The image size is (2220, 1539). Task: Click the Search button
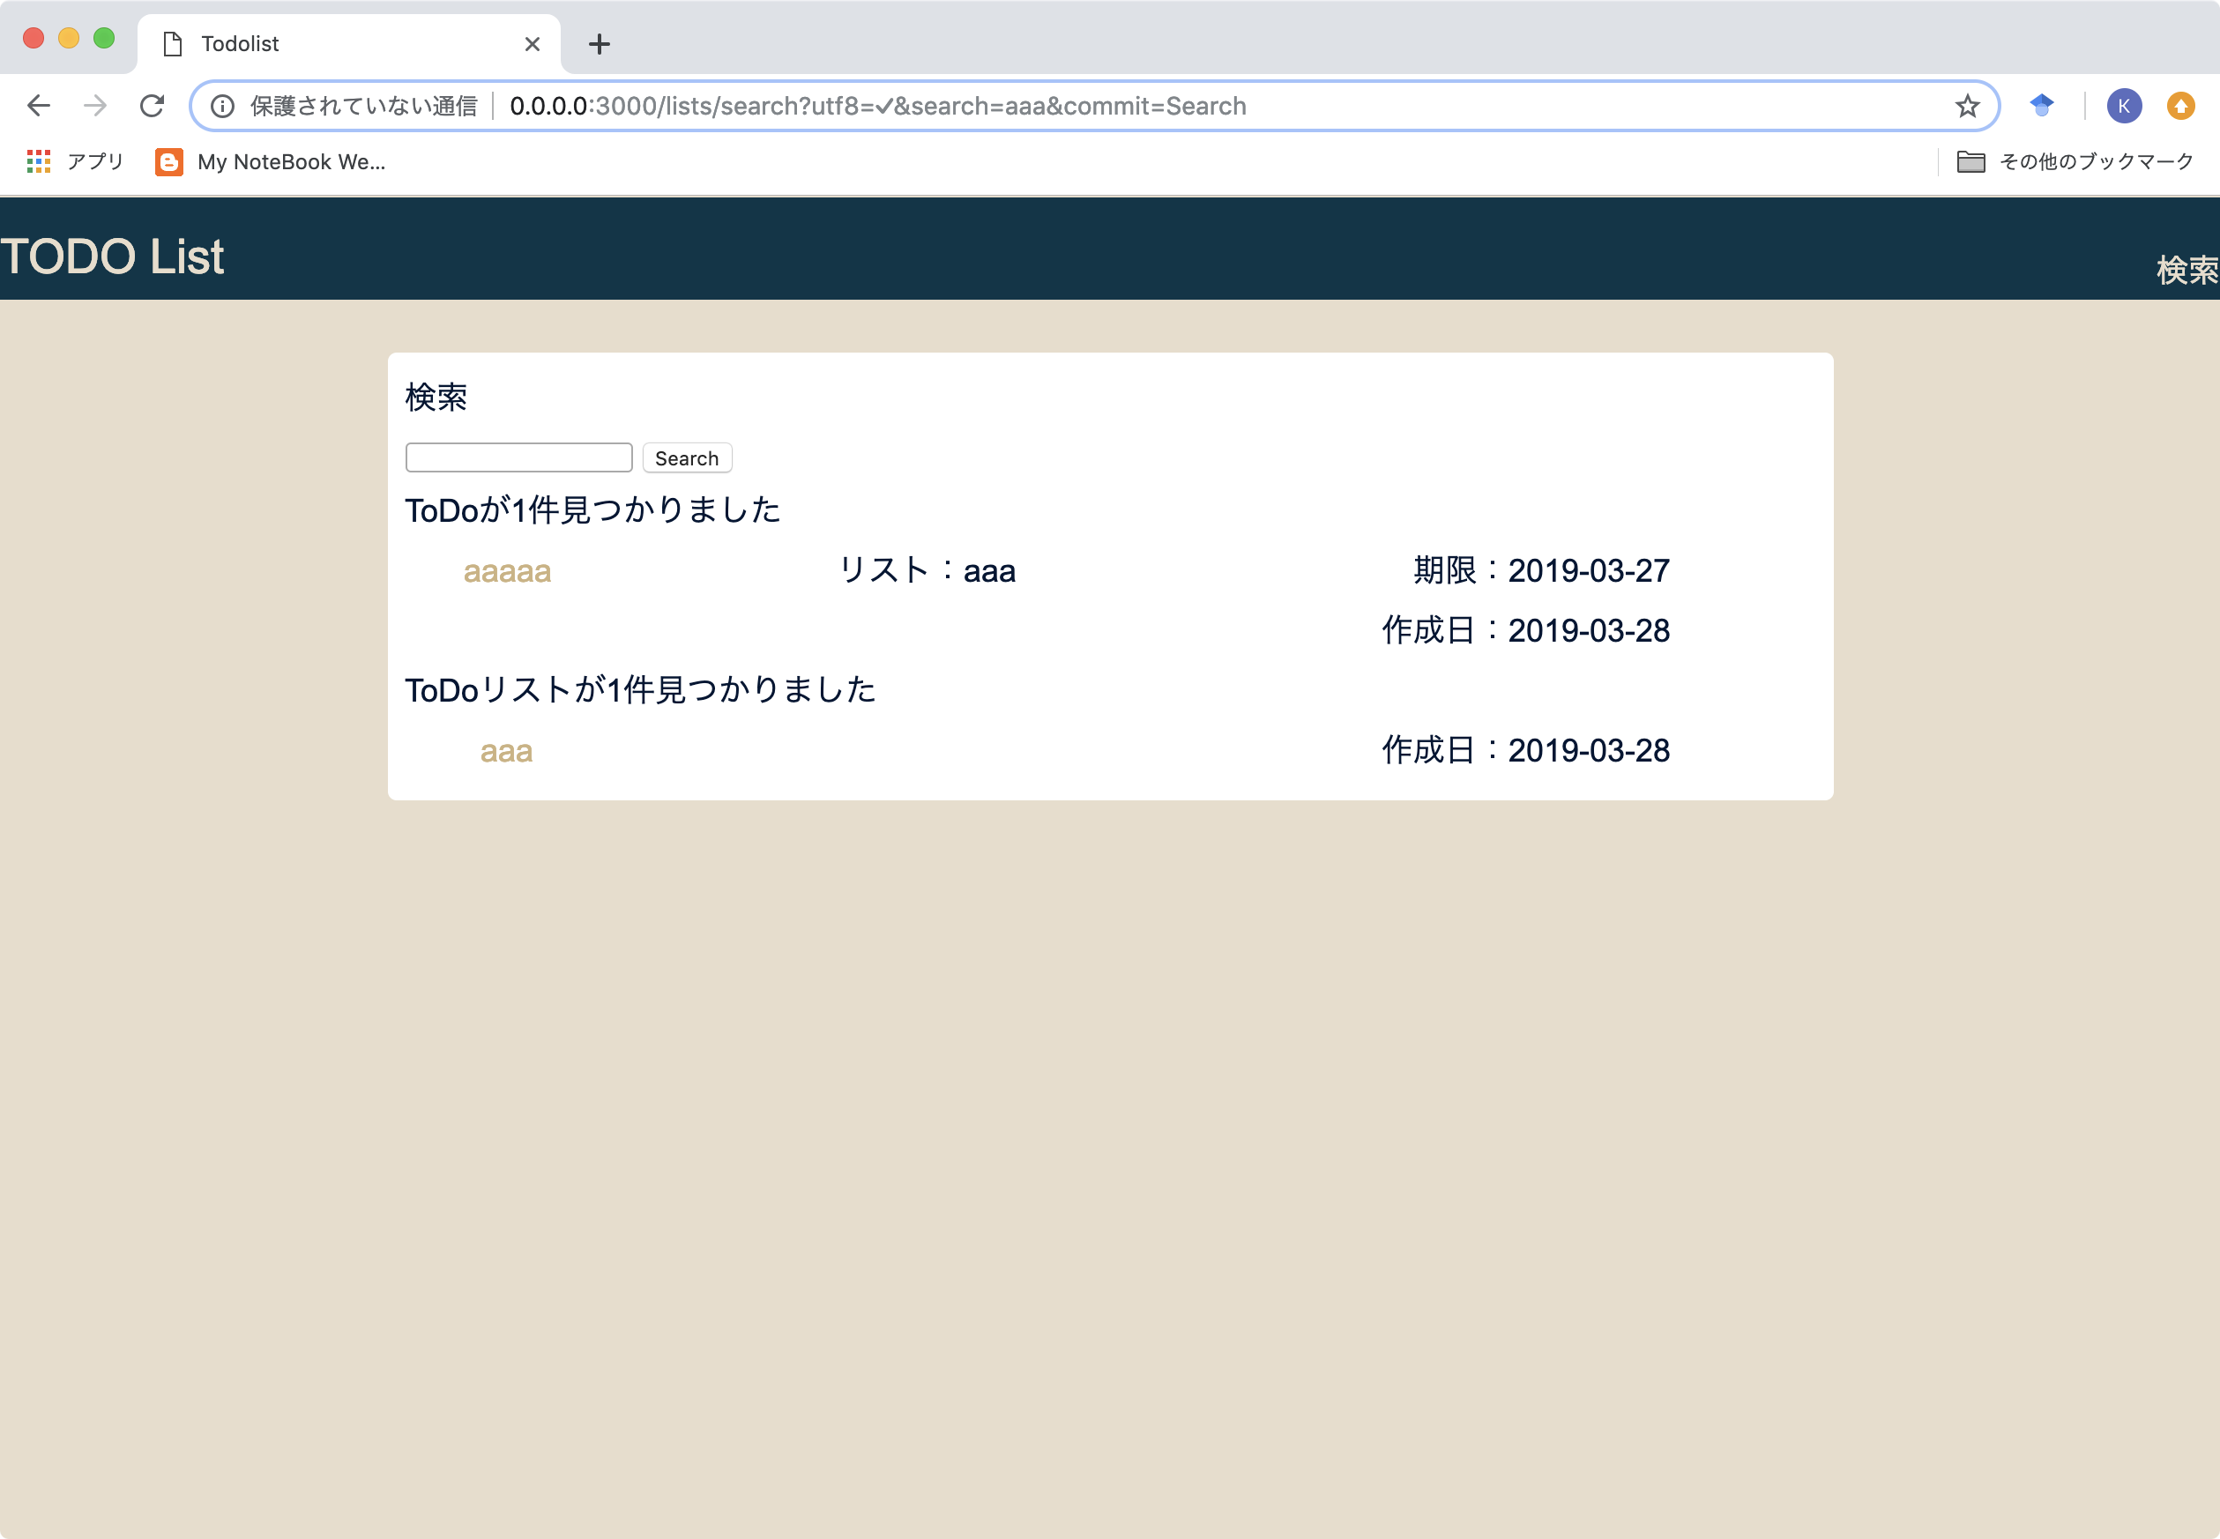(x=687, y=458)
